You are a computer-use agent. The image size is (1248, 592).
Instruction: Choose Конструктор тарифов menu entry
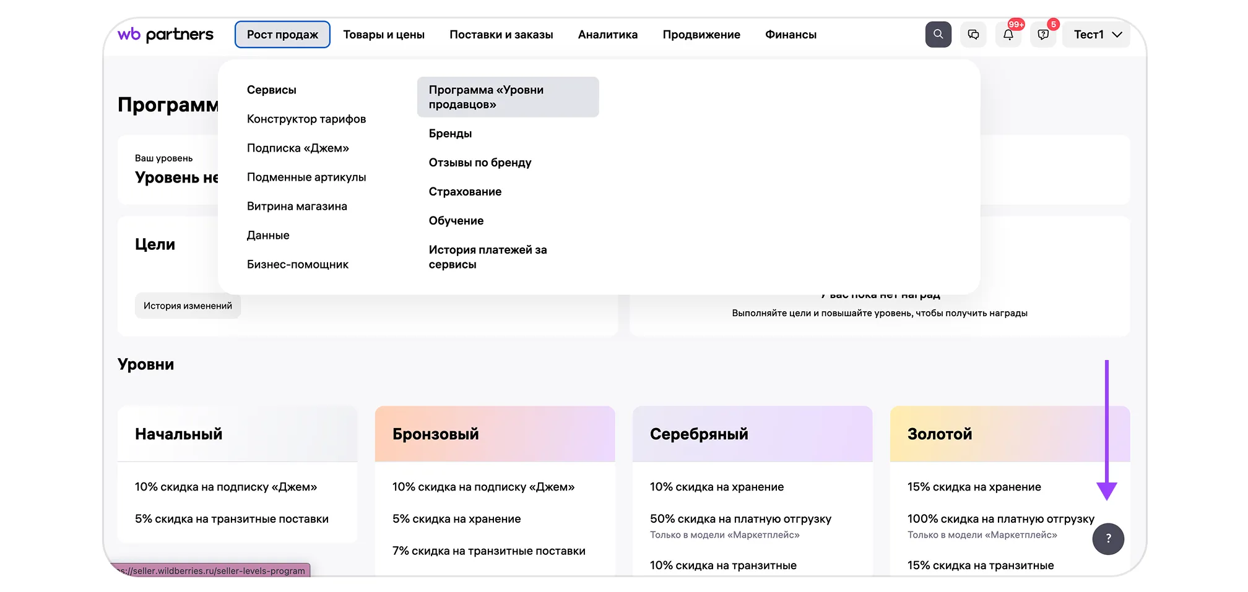click(x=306, y=119)
